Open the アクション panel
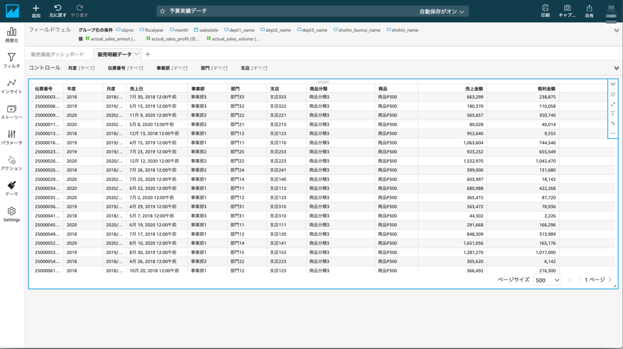Screen dimensions: 623x349 coord(11,163)
